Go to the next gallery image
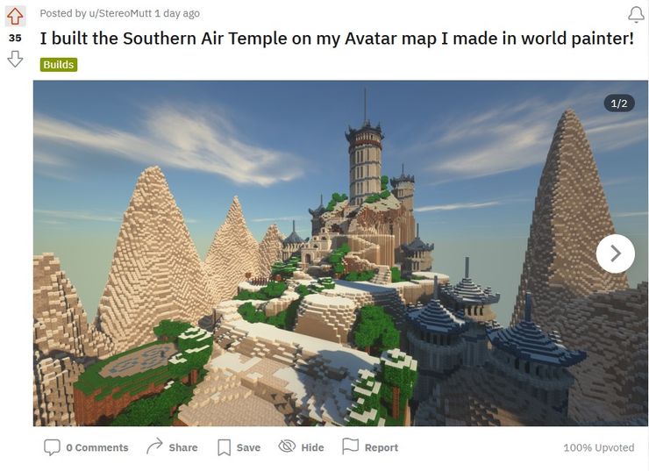Image resolution: width=649 pixels, height=471 pixels. coord(616,253)
